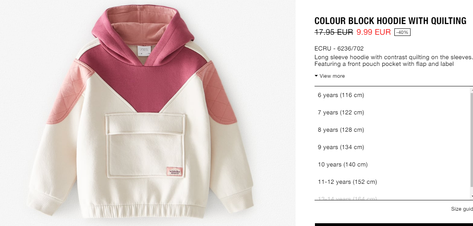
Task: Click the Colour Block Hoodie title
Action: 390,21
